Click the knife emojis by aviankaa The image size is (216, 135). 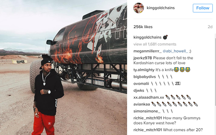coord(174,104)
